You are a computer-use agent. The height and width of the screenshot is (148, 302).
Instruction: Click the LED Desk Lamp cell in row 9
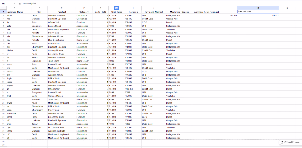click(x=61, y=40)
